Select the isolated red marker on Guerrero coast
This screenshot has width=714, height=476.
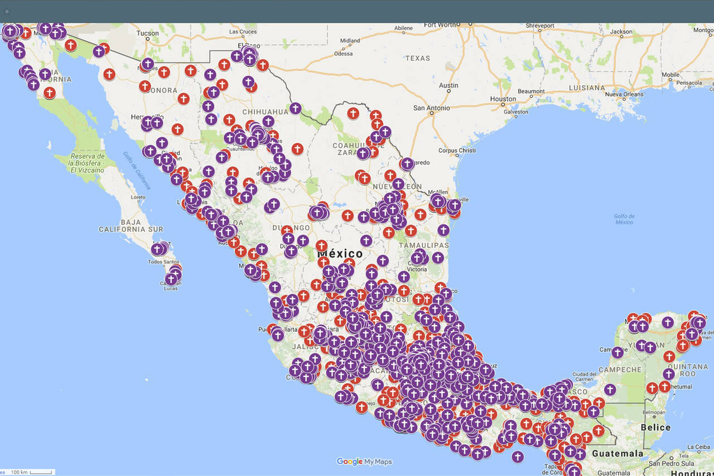coord(361,407)
